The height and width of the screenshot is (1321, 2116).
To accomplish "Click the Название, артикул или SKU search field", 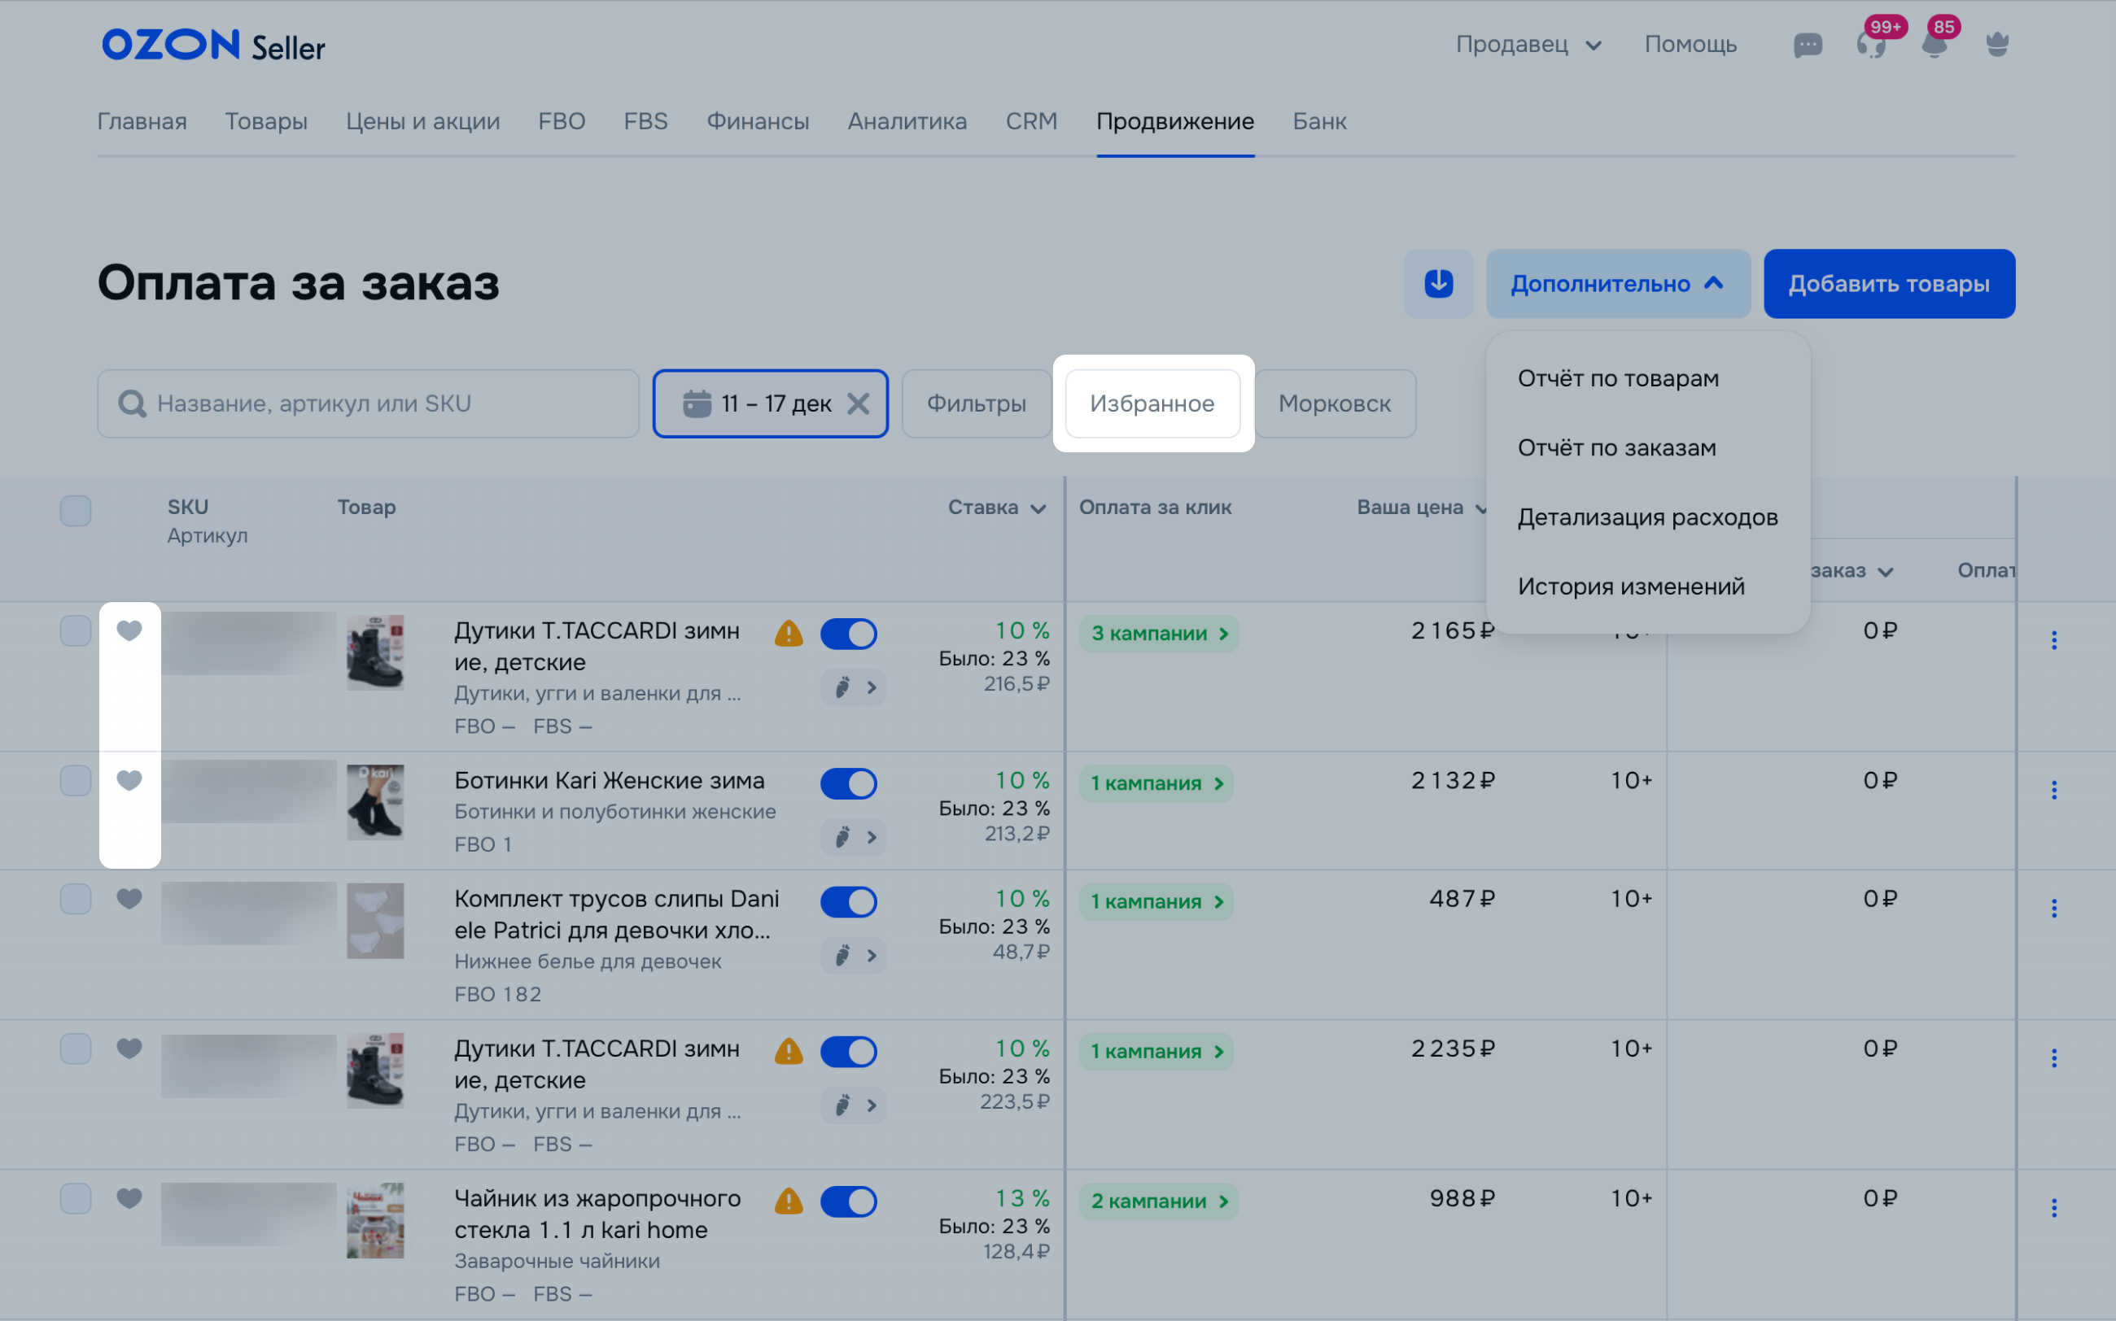I will pos(367,403).
